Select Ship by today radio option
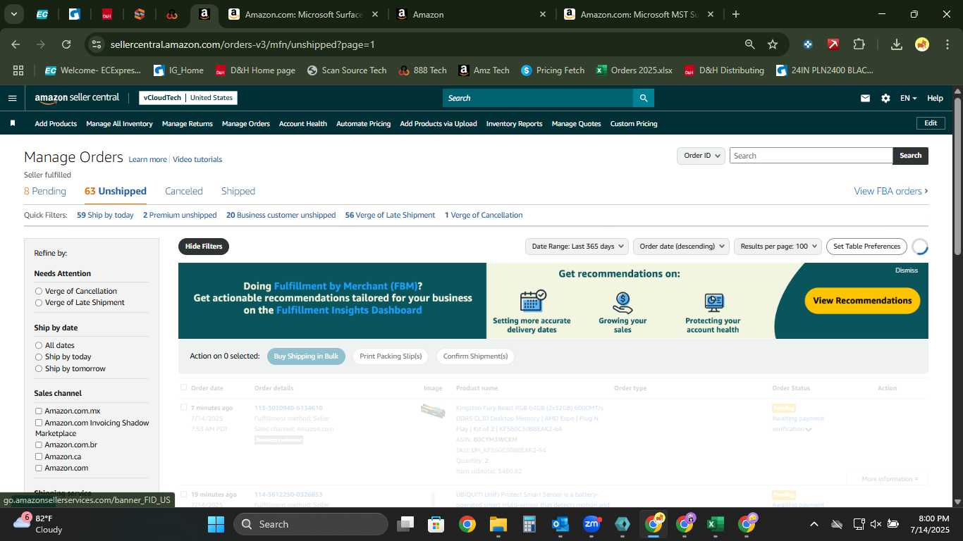 [39, 357]
